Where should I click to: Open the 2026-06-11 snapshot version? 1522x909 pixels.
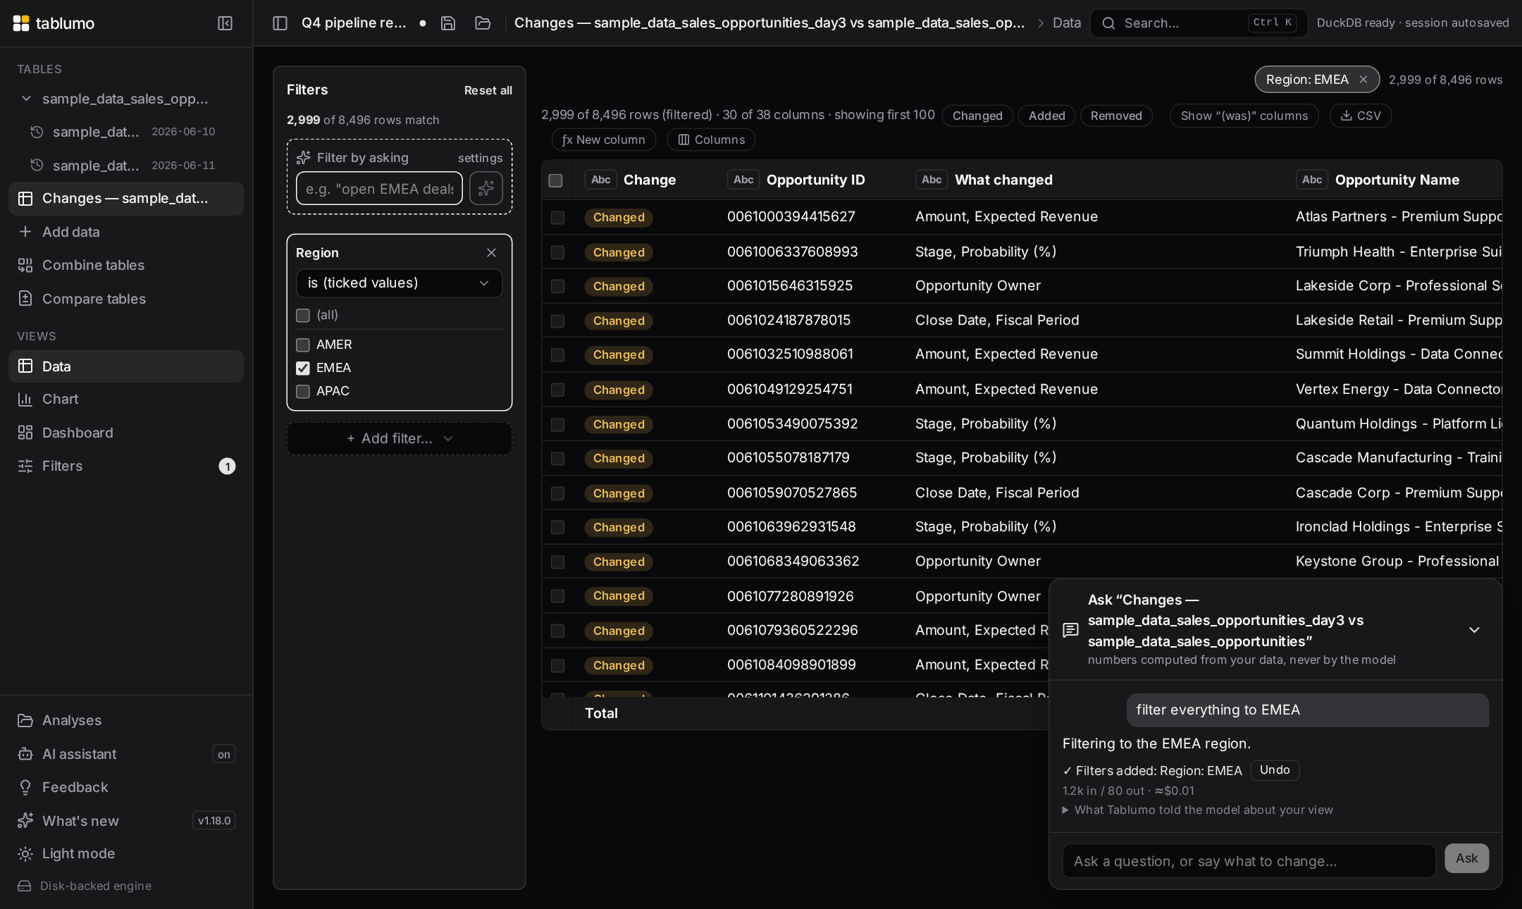[x=126, y=166]
